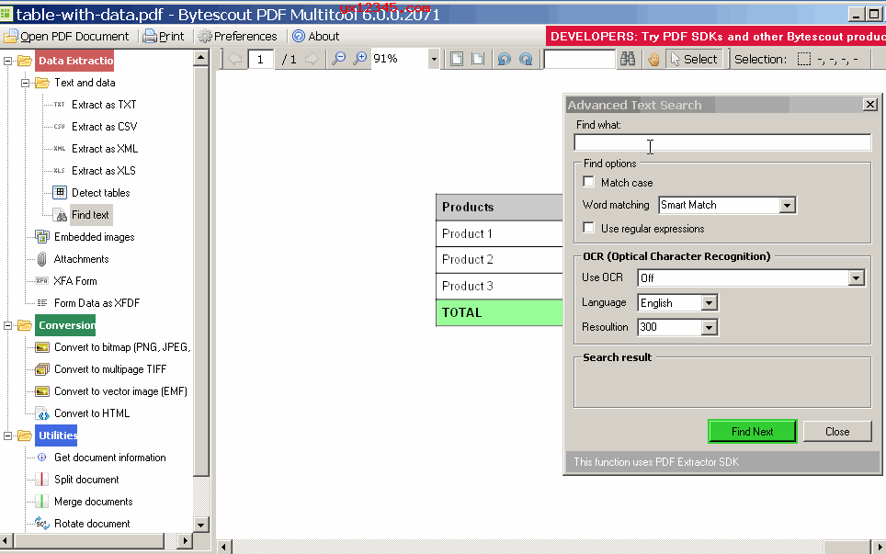Rotate page counterclockwise using toolbar icon
Screen dimensions: 886x554
click(504, 59)
